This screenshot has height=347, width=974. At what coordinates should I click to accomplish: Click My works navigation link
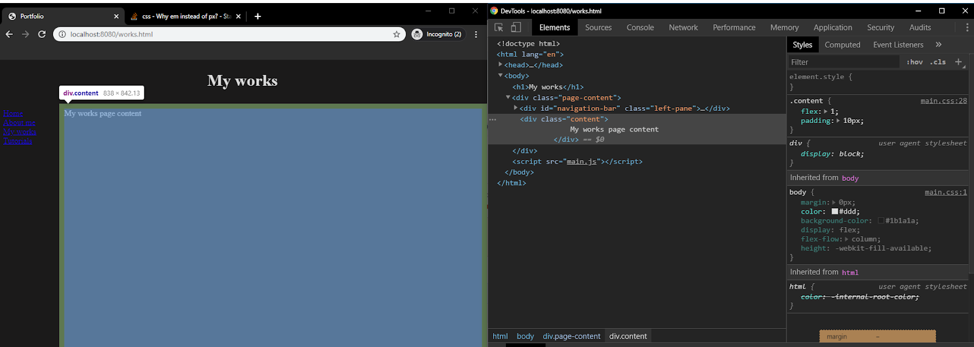tap(20, 131)
